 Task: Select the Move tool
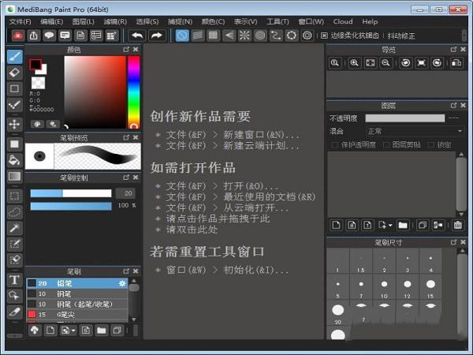[x=15, y=124]
